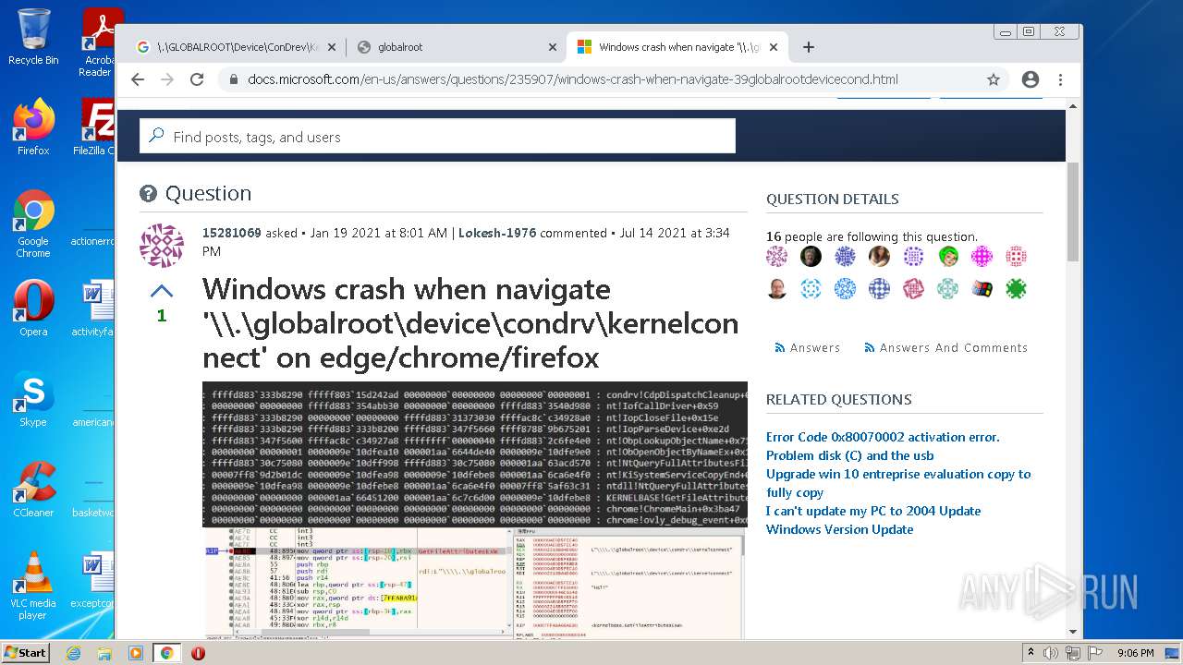The height and width of the screenshot is (665, 1183).
Task: Reload the page with refresh icon
Action: 197,79
